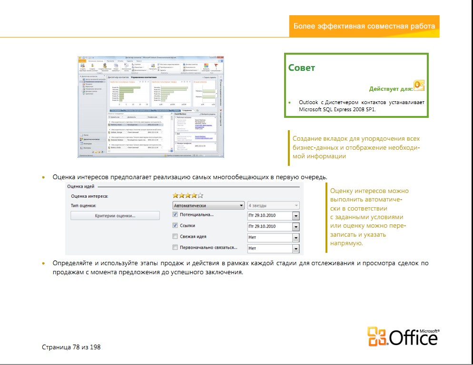Open date dropdown next to 'Ссылки'

click(296, 227)
